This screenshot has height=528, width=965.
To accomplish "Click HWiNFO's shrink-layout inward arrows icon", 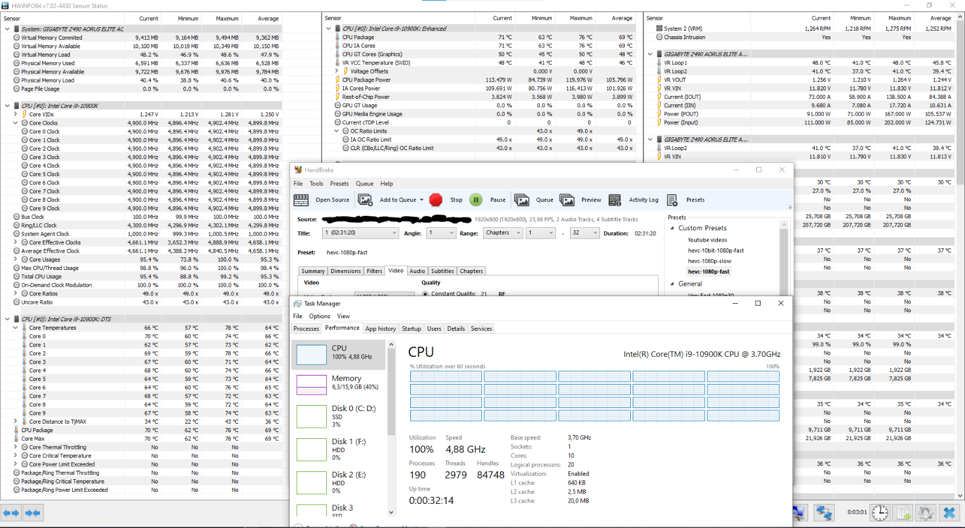I will 33,513.
